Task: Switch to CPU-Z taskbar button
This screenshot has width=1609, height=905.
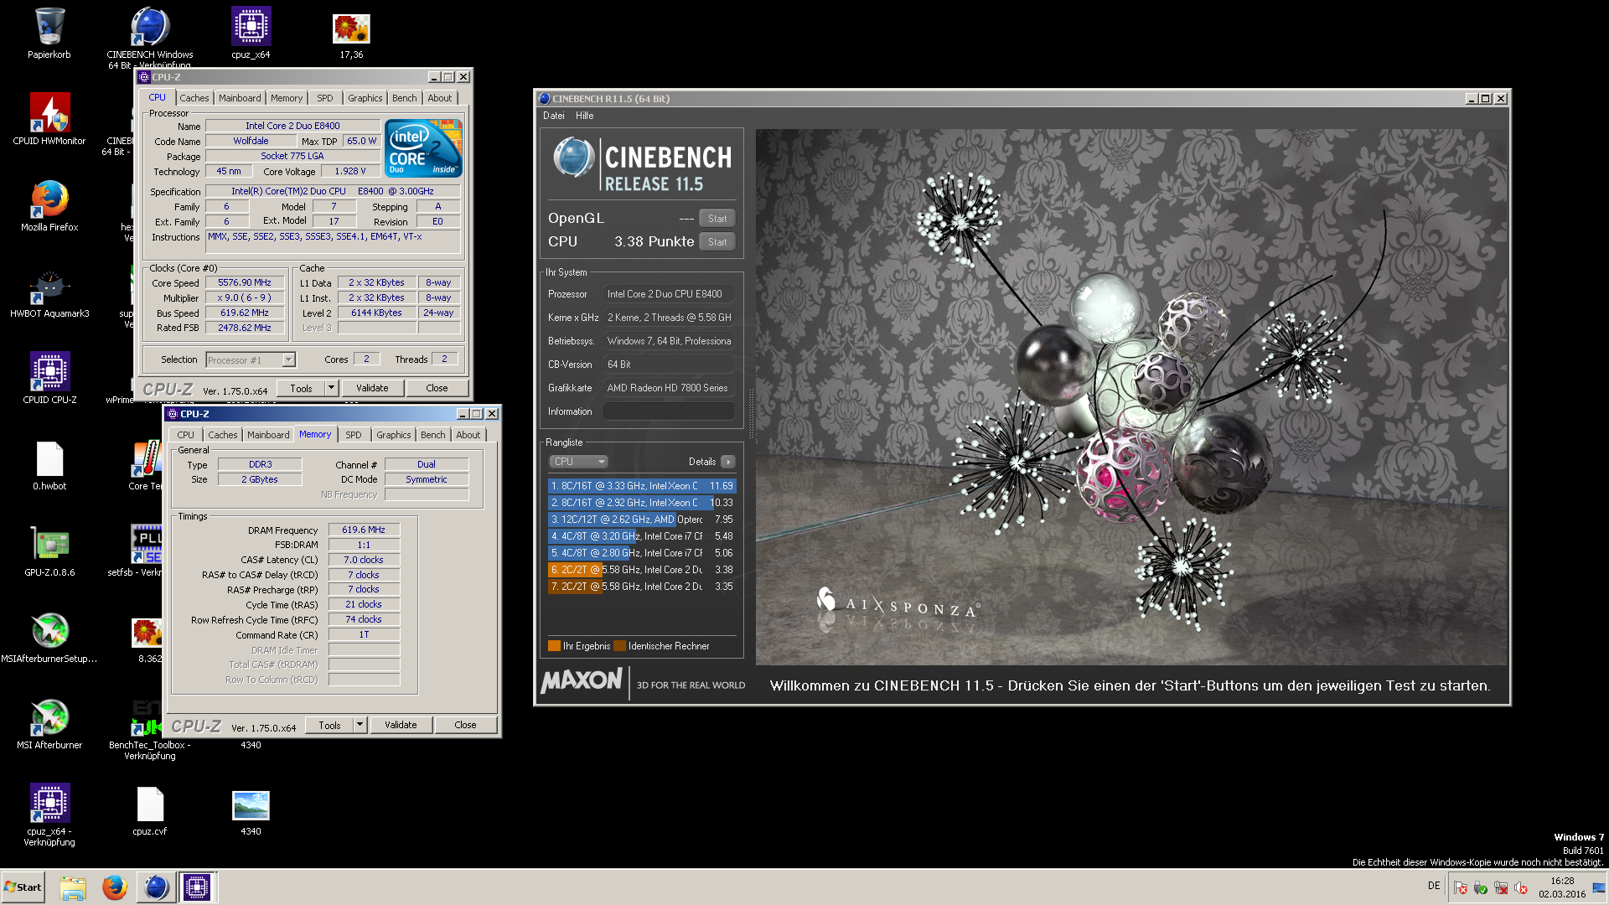Action: (197, 887)
